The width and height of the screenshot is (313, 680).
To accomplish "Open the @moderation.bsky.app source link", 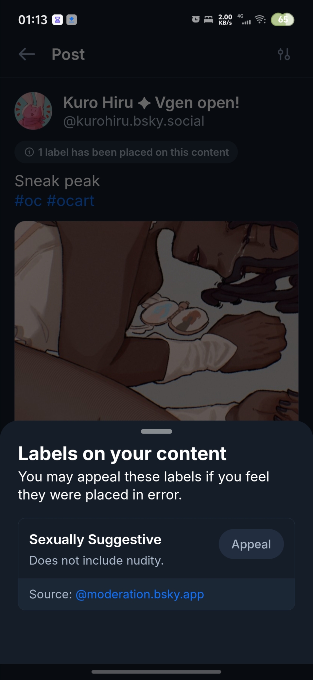I will point(140,594).
